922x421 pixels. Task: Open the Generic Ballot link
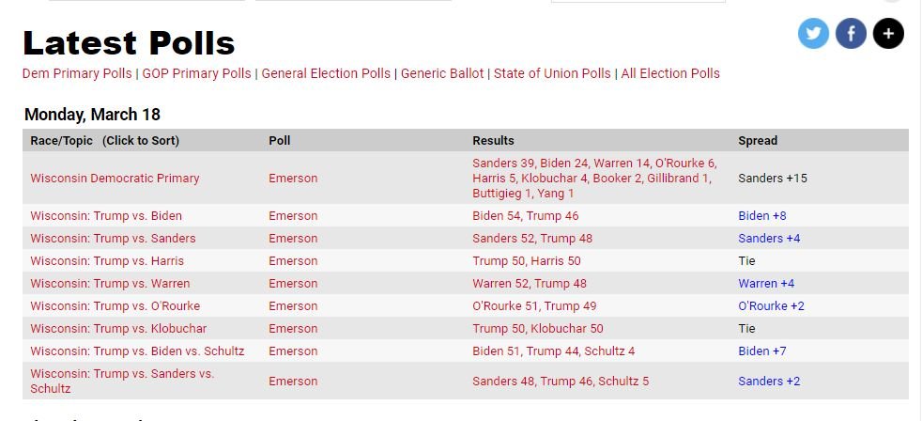[442, 73]
